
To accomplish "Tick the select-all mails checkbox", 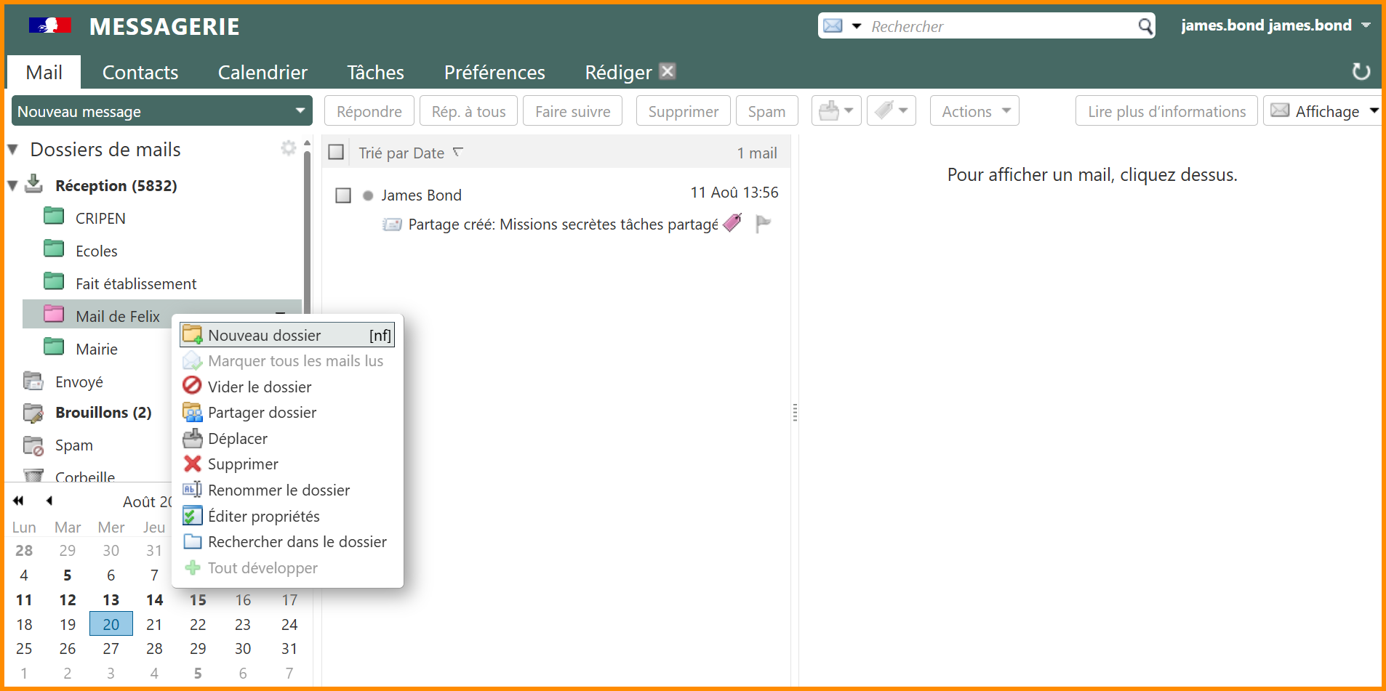I will [x=336, y=153].
